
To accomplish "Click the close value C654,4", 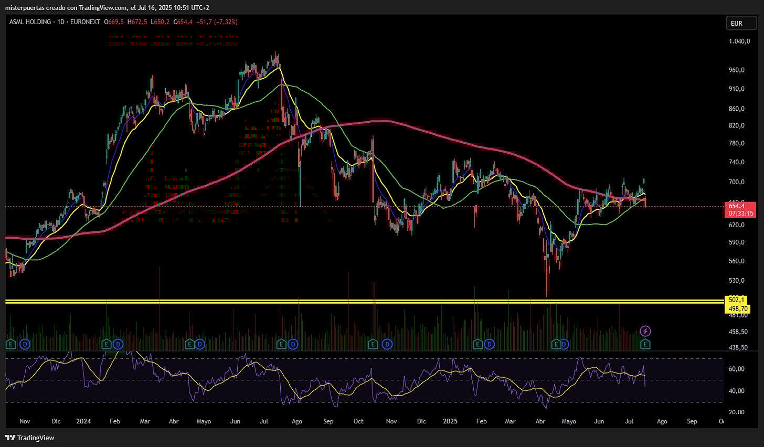I will (182, 22).
